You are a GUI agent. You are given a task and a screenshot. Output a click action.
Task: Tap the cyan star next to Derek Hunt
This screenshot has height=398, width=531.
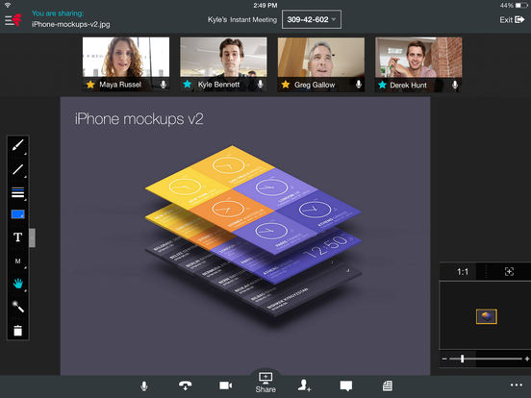382,85
